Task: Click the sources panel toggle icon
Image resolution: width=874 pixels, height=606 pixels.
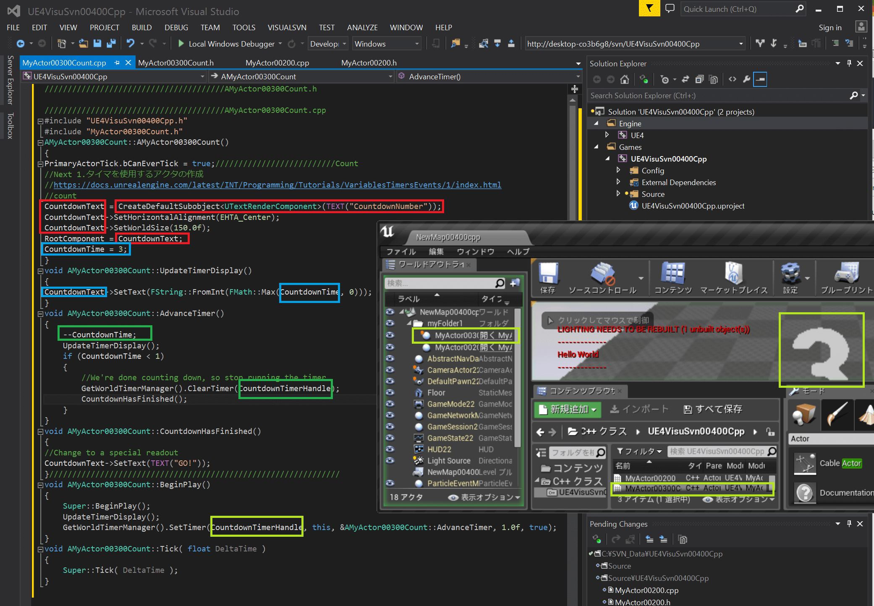Action: pos(541,452)
